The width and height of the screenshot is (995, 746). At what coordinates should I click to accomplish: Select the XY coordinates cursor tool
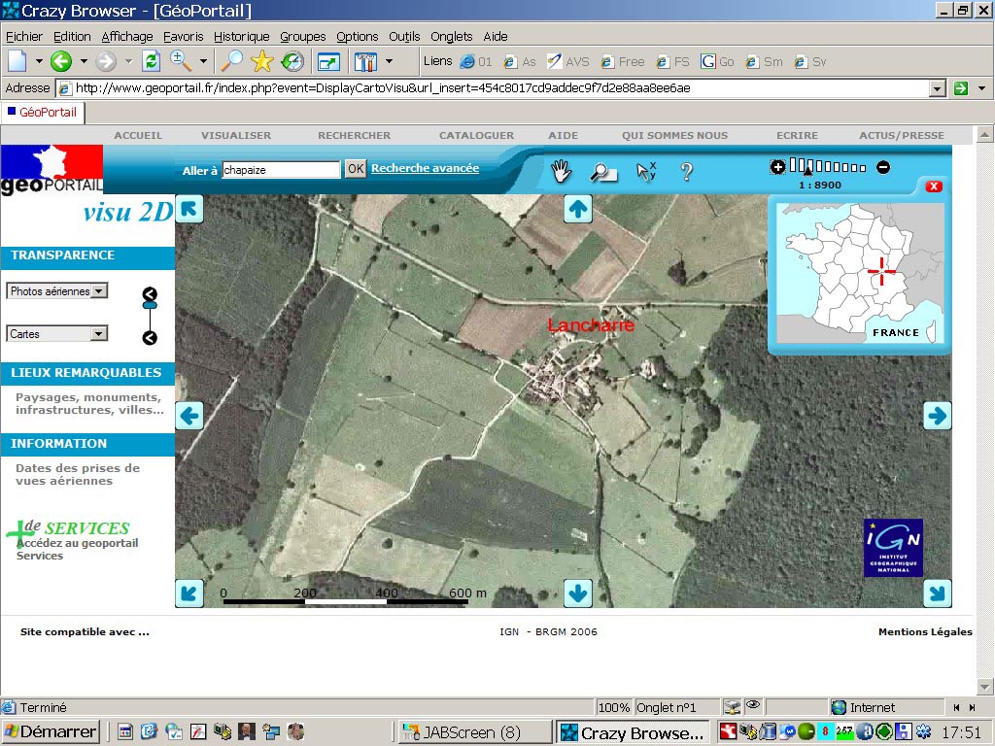646,171
